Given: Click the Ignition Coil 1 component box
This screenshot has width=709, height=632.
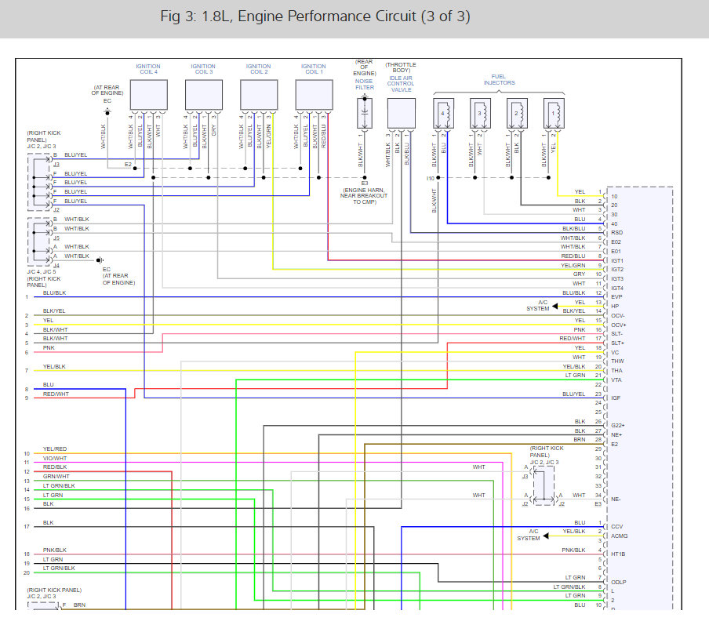Looking at the screenshot, I should [x=315, y=95].
